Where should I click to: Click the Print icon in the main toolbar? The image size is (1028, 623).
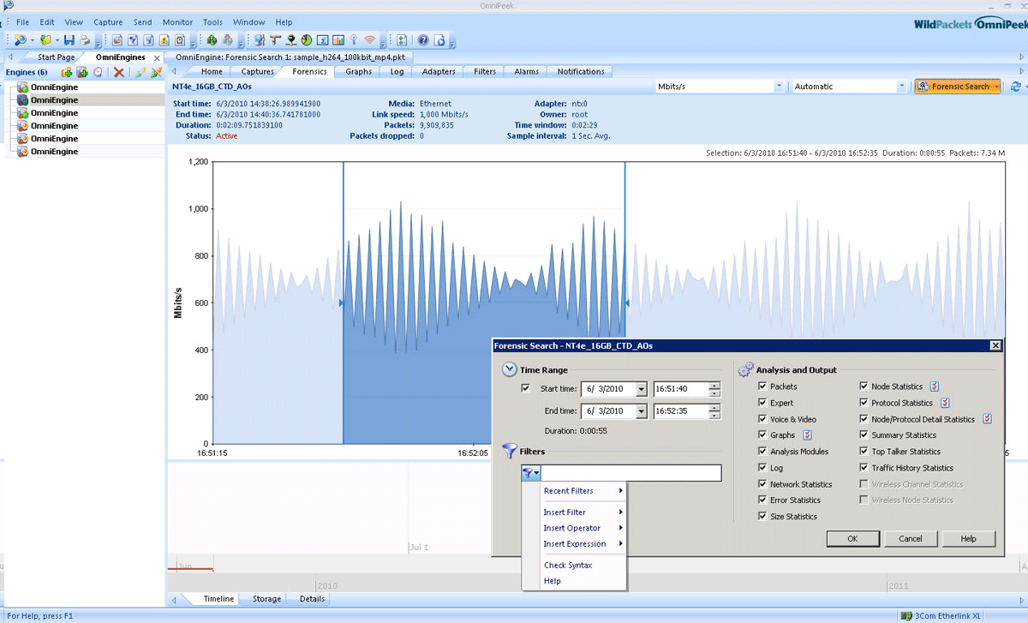tap(85, 40)
